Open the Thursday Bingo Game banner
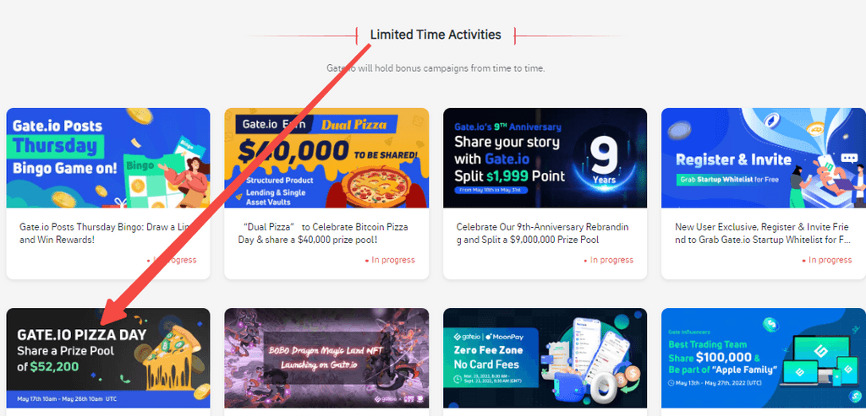The image size is (866, 416). tap(108, 158)
